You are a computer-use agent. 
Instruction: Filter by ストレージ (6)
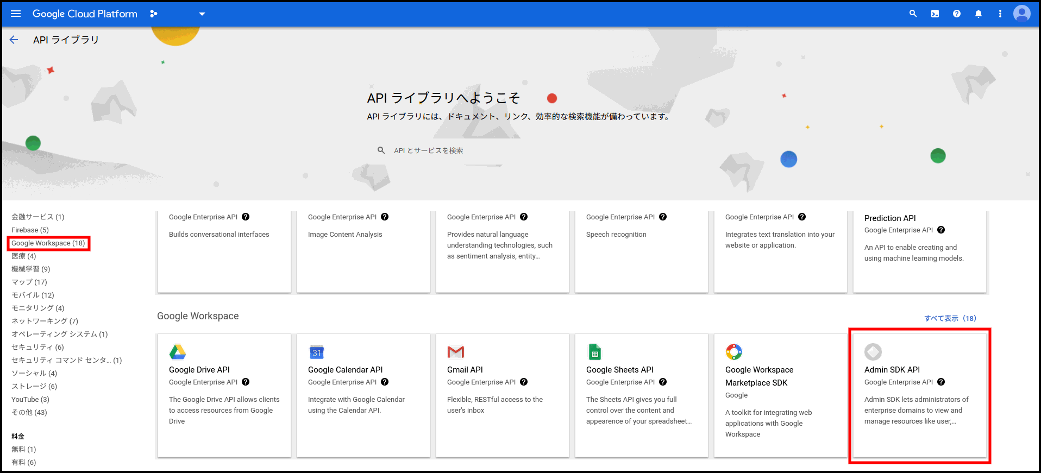click(x=34, y=386)
